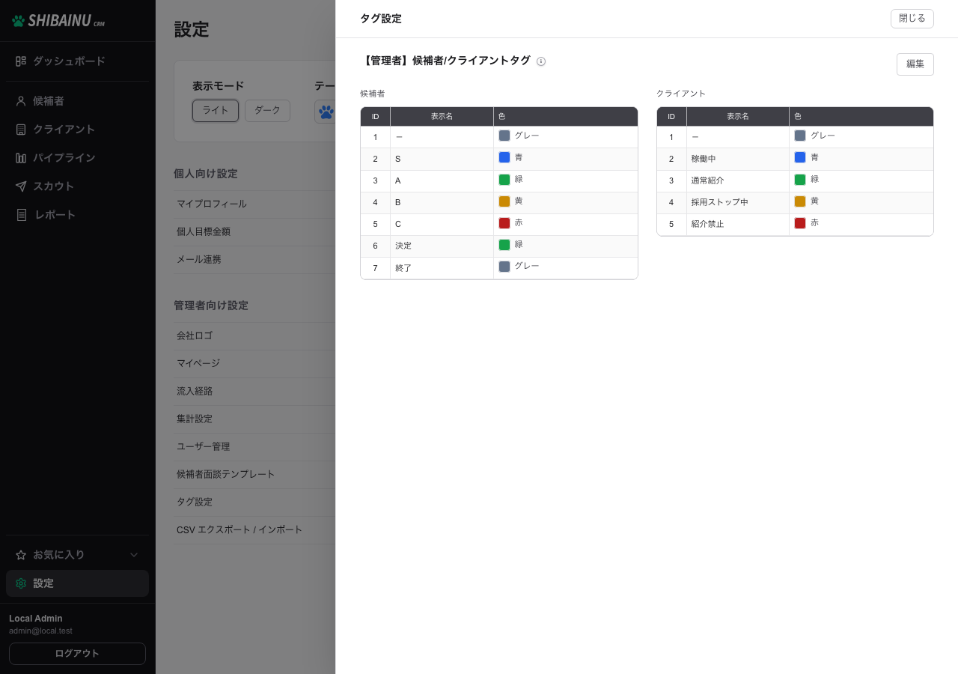This screenshot has height=674, width=958.
Task: Click the paw theme icon in settings
Action: [326, 112]
